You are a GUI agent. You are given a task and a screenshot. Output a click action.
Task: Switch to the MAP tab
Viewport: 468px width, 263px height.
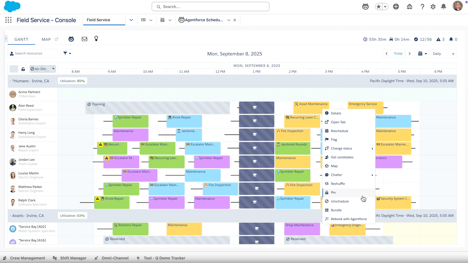coord(46,39)
